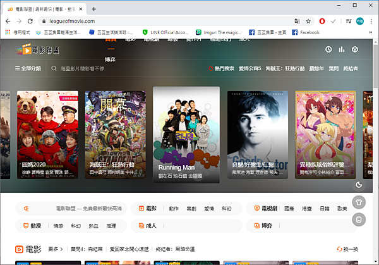Open the 博弈 category pill button

[x=263, y=226]
